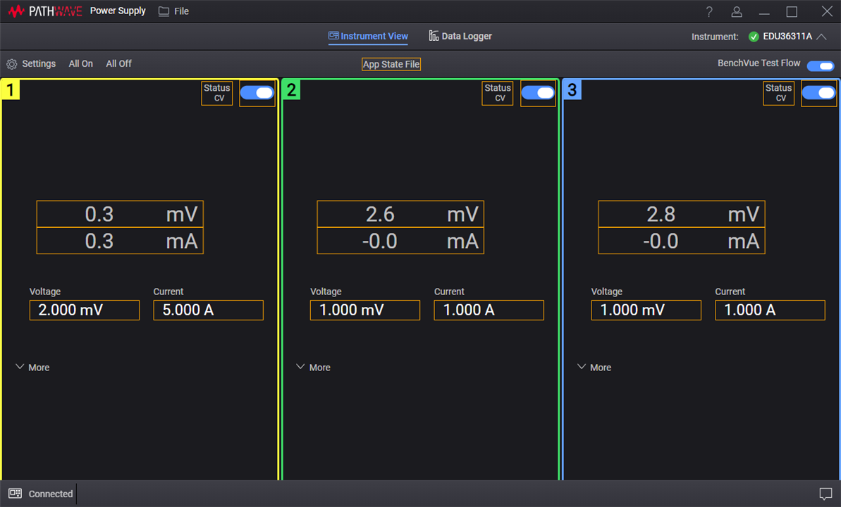Click channel 2 Status CV indicator
The height and width of the screenshot is (507, 841).
(497, 93)
